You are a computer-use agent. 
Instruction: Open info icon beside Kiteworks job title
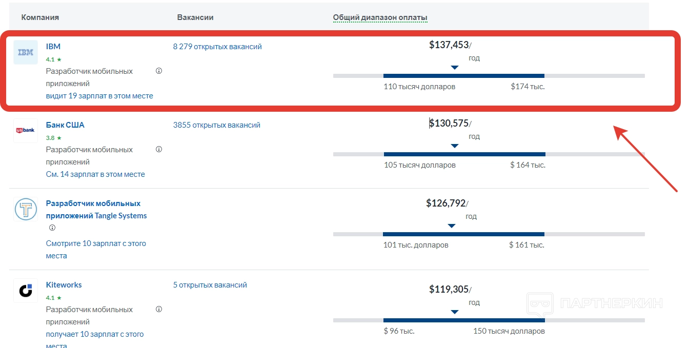(159, 310)
